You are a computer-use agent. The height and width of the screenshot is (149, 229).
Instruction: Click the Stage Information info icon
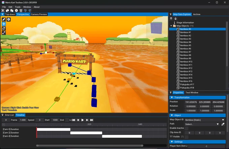point(174,22)
